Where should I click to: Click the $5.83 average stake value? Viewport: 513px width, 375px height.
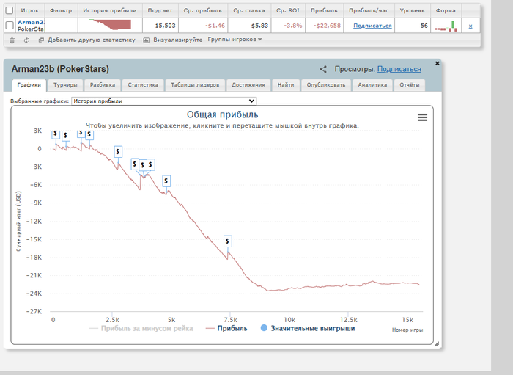pyautogui.click(x=259, y=26)
